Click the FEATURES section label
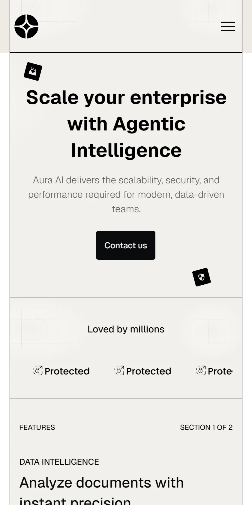The height and width of the screenshot is (505, 252). 37,427
